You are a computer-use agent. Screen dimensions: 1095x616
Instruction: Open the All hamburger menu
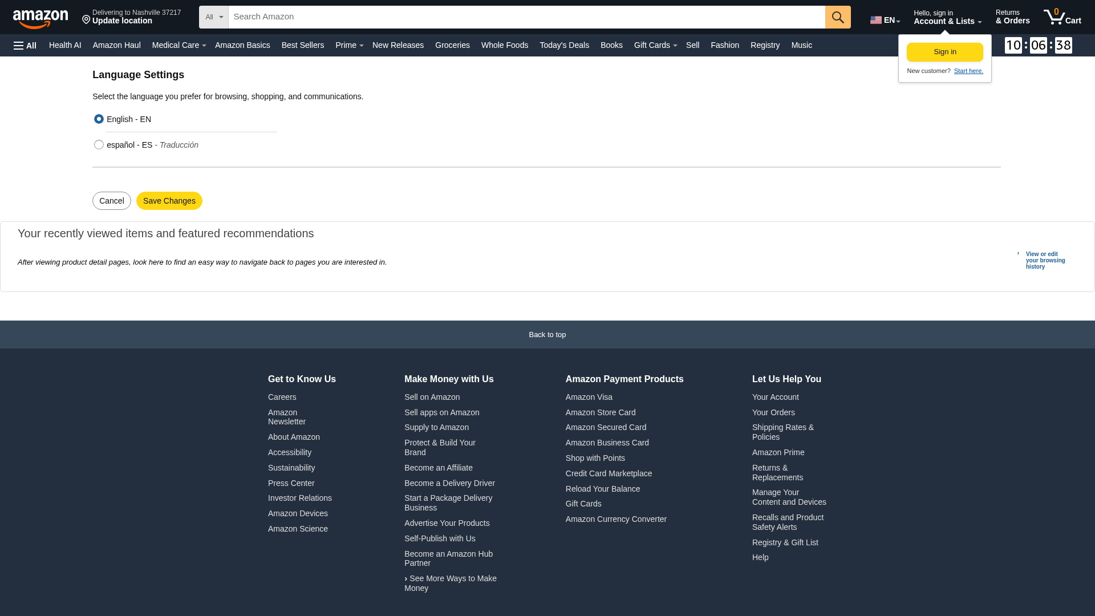[x=25, y=46]
